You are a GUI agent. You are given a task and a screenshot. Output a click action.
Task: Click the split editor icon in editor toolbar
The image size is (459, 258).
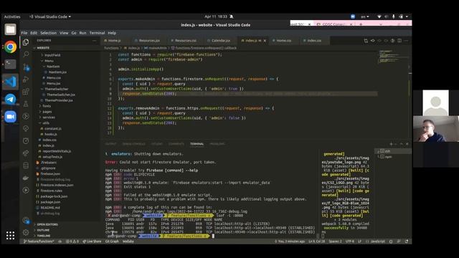399,41
